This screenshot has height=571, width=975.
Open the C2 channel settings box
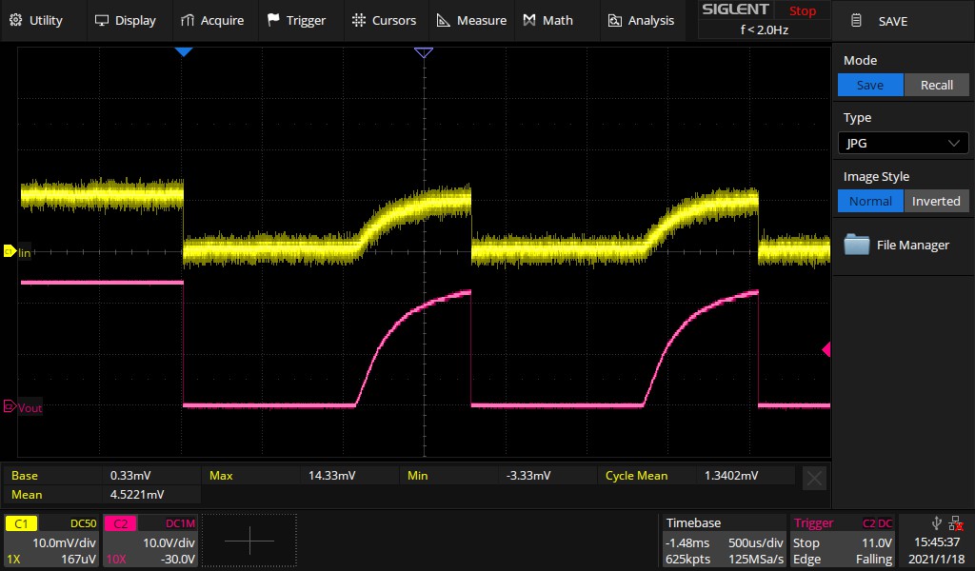click(150, 541)
